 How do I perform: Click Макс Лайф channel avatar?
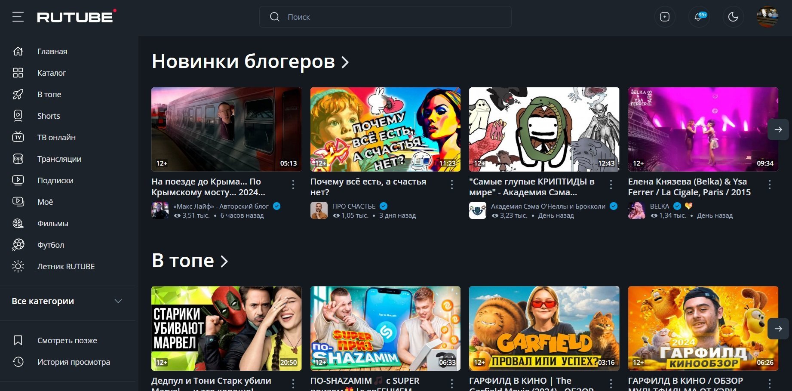[160, 210]
